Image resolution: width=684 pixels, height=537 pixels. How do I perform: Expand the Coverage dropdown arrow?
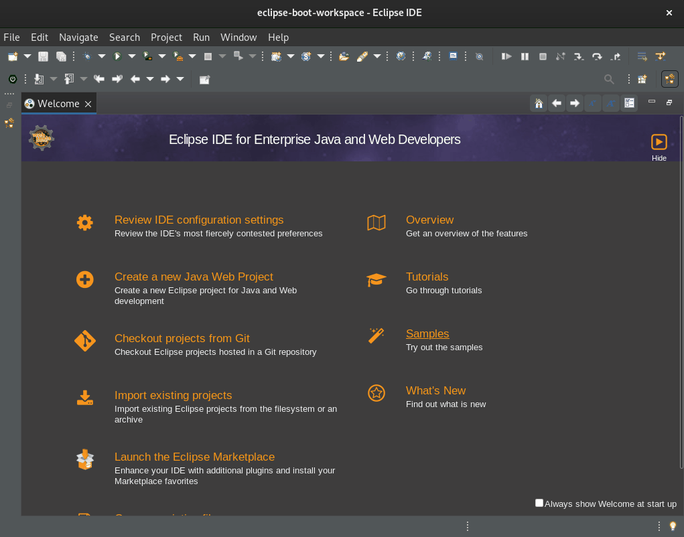[162, 56]
